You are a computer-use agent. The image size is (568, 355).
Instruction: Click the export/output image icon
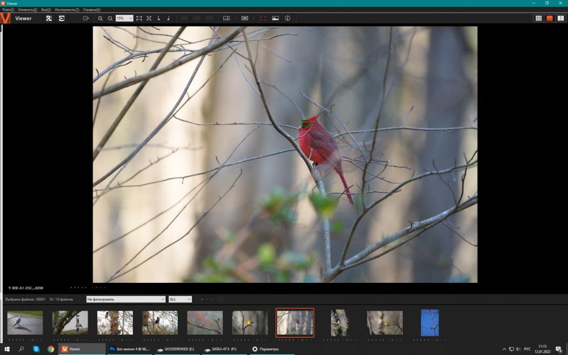[x=86, y=18]
